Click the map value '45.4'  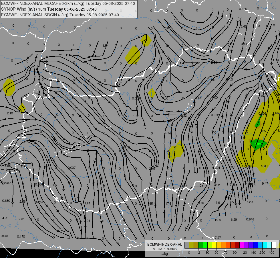click(152, 204)
